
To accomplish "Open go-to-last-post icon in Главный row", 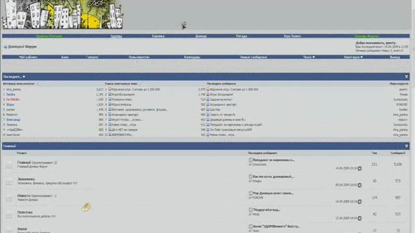I will point(359,168).
